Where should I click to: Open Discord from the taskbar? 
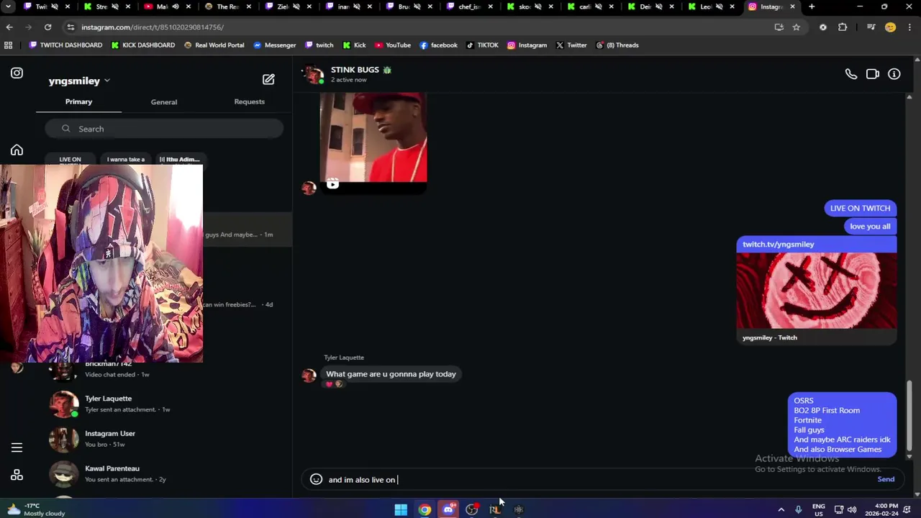coord(448,509)
